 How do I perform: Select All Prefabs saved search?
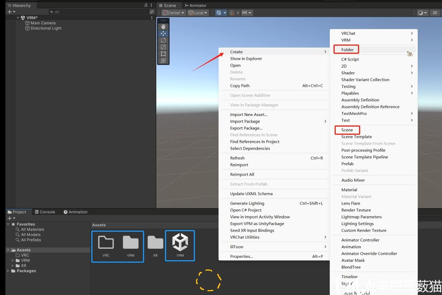coord(29,240)
